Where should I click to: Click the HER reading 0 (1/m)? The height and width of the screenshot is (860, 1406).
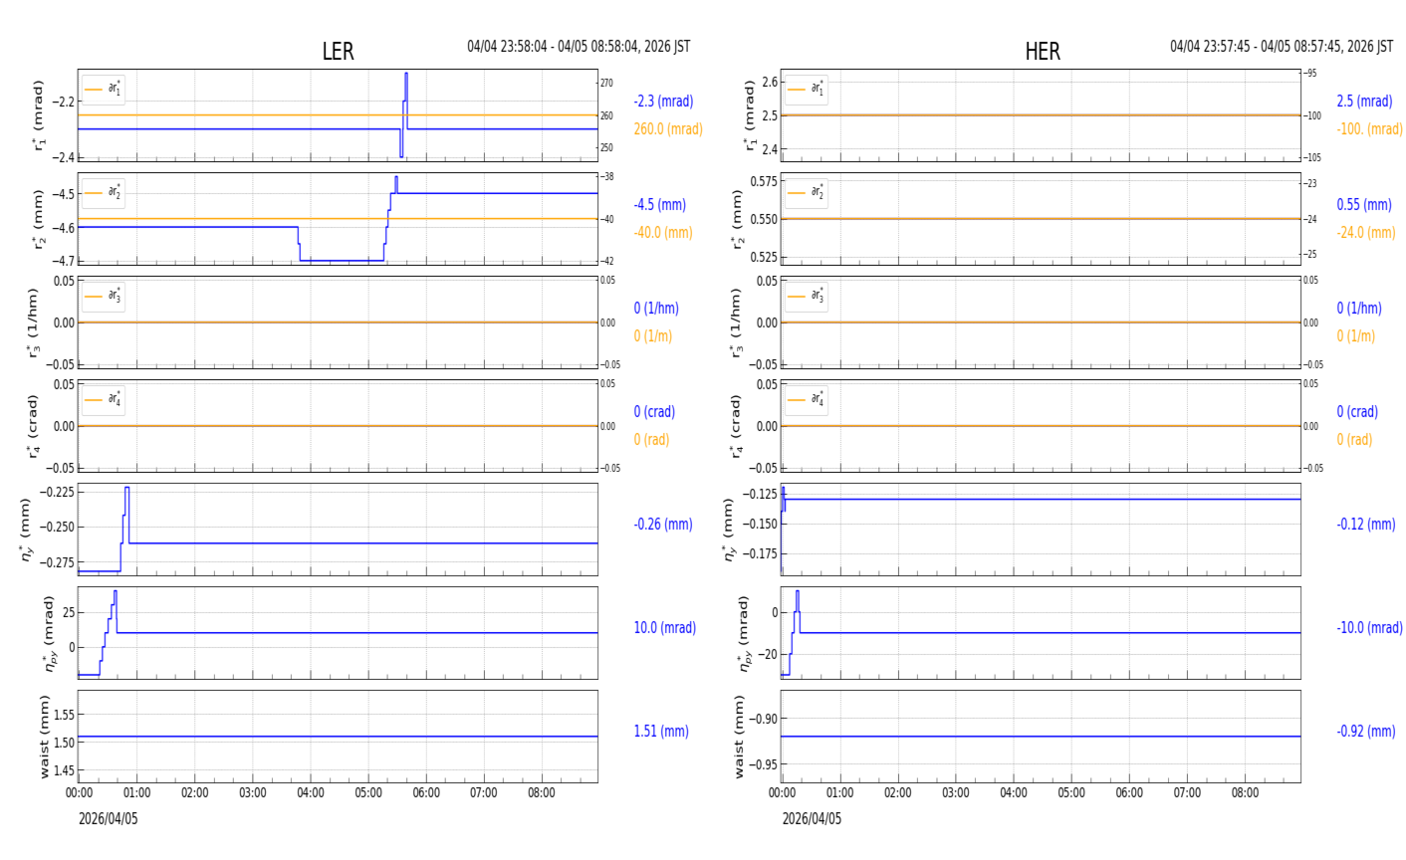pos(1356,336)
